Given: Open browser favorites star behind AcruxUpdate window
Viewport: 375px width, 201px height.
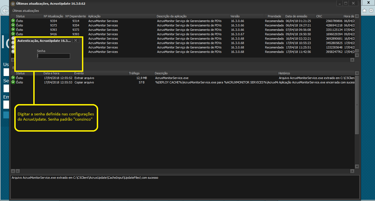Looking at the screenshot, I should pyautogui.click(x=365, y=10).
